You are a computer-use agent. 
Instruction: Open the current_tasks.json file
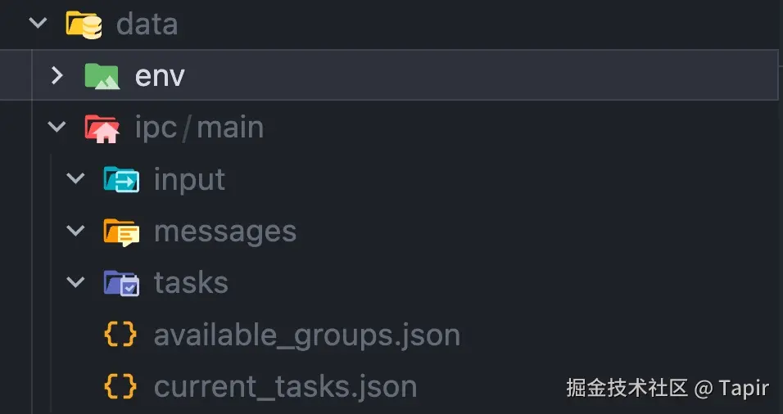click(285, 386)
